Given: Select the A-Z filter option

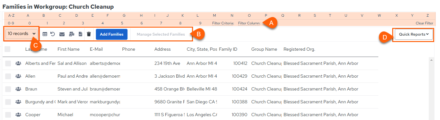Looking at the screenshot, I should (11, 15).
